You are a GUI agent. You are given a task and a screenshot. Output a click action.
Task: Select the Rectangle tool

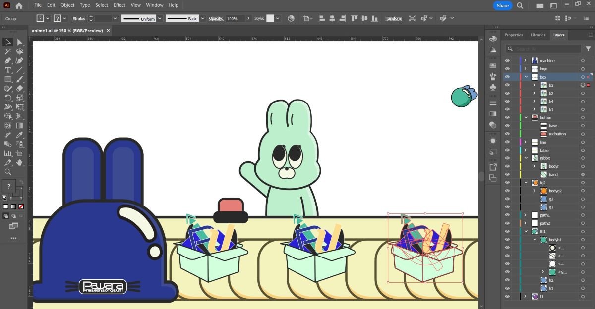tap(8, 80)
